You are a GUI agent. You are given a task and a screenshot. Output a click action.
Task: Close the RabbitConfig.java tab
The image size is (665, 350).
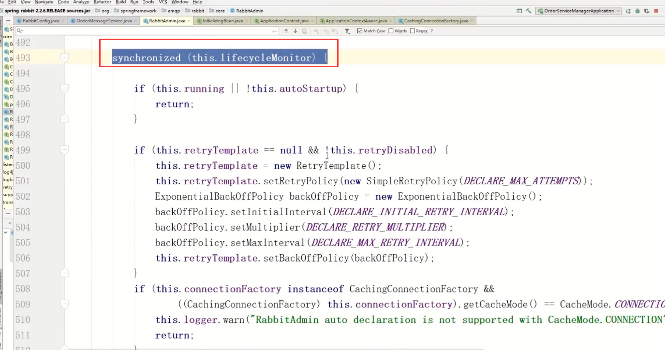pos(63,21)
